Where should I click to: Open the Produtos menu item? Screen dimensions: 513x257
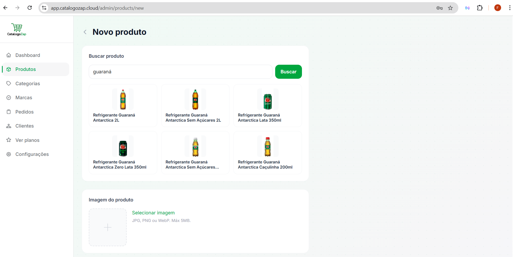(x=36, y=69)
